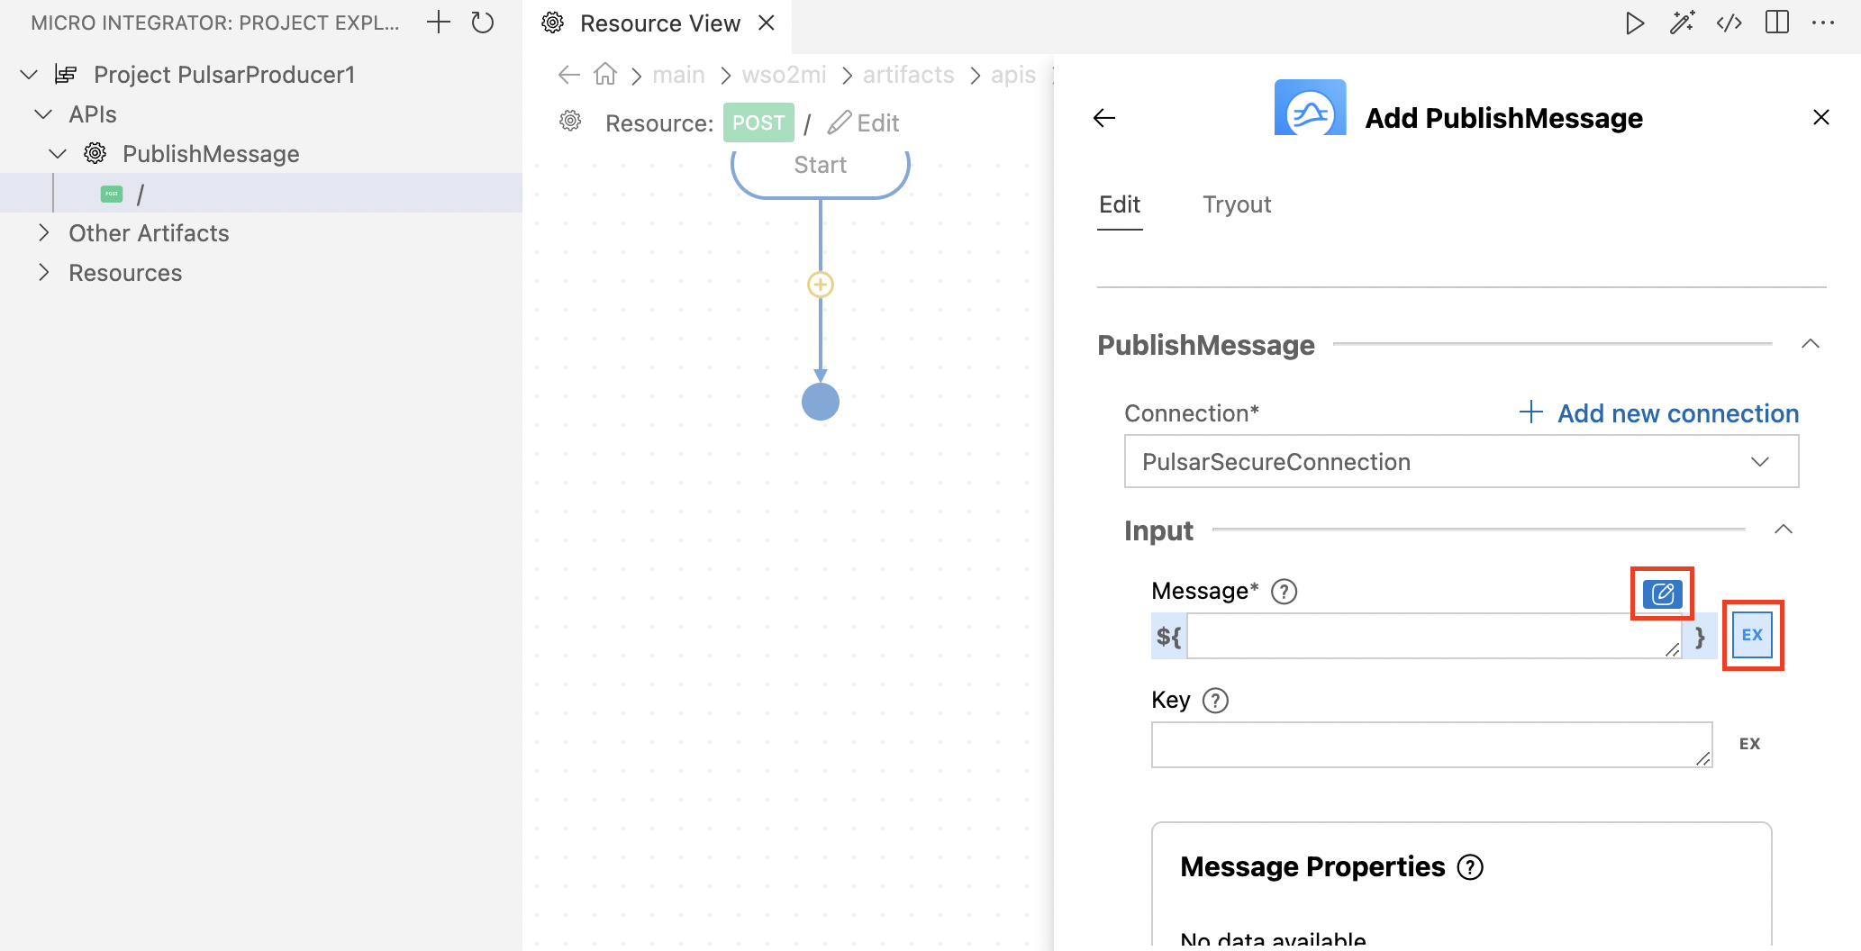Go back from Add PublishMessage panel
The width and height of the screenshot is (1861, 951).
pyautogui.click(x=1104, y=118)
